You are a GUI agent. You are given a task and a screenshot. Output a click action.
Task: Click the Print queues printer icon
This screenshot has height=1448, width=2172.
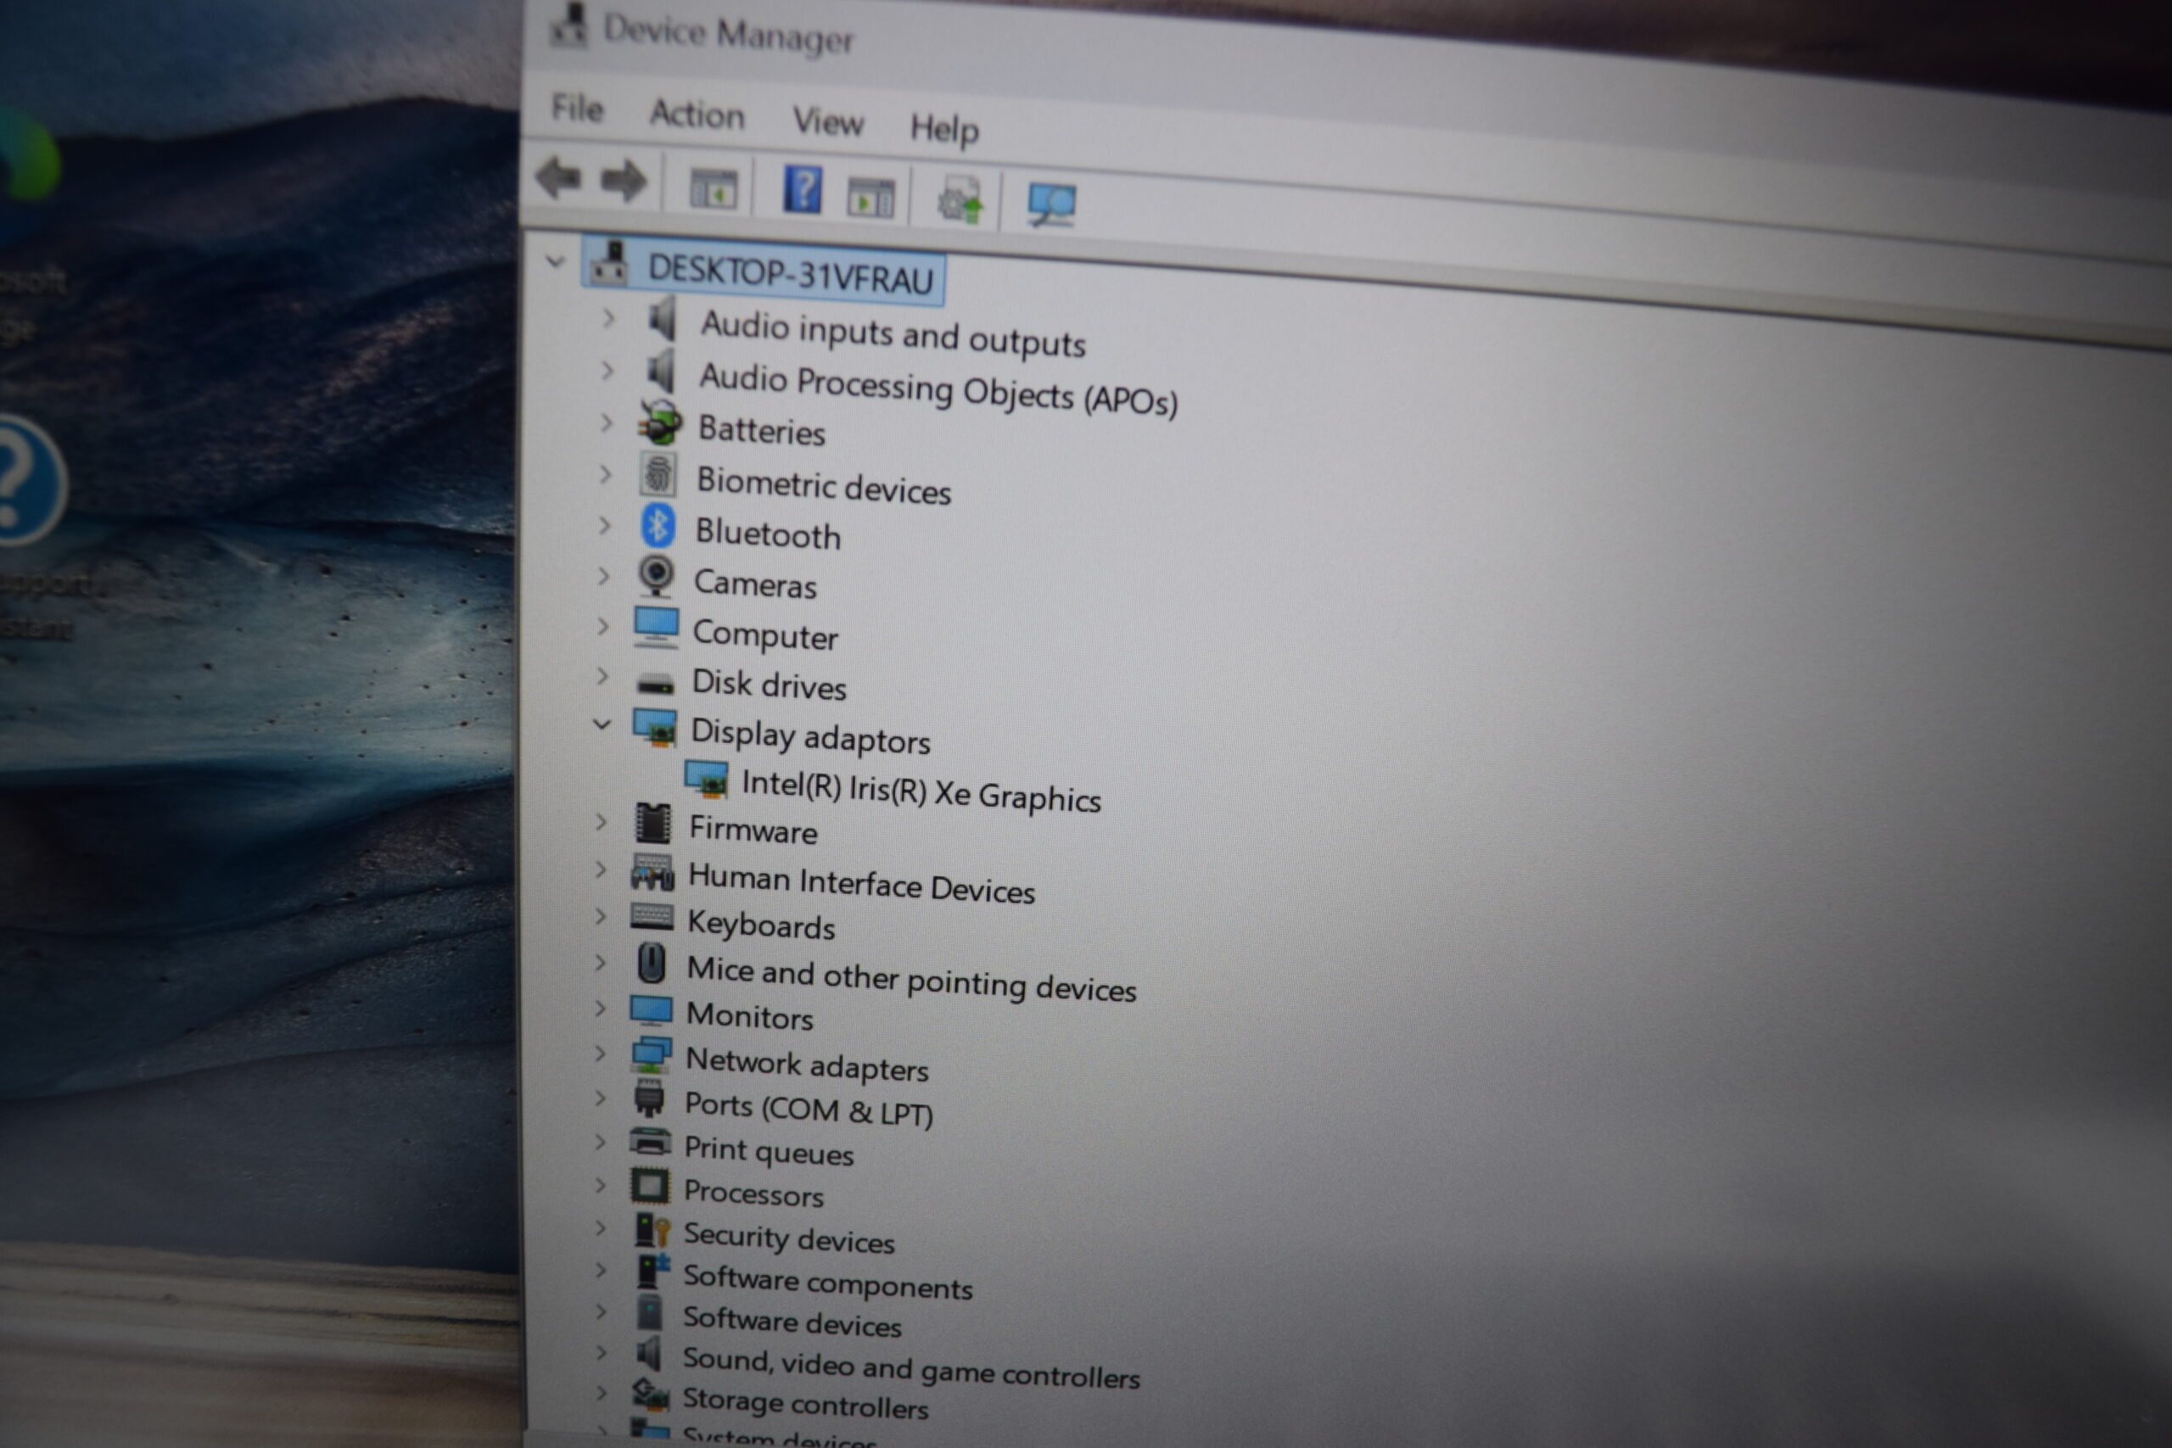tap(649, 1143)
